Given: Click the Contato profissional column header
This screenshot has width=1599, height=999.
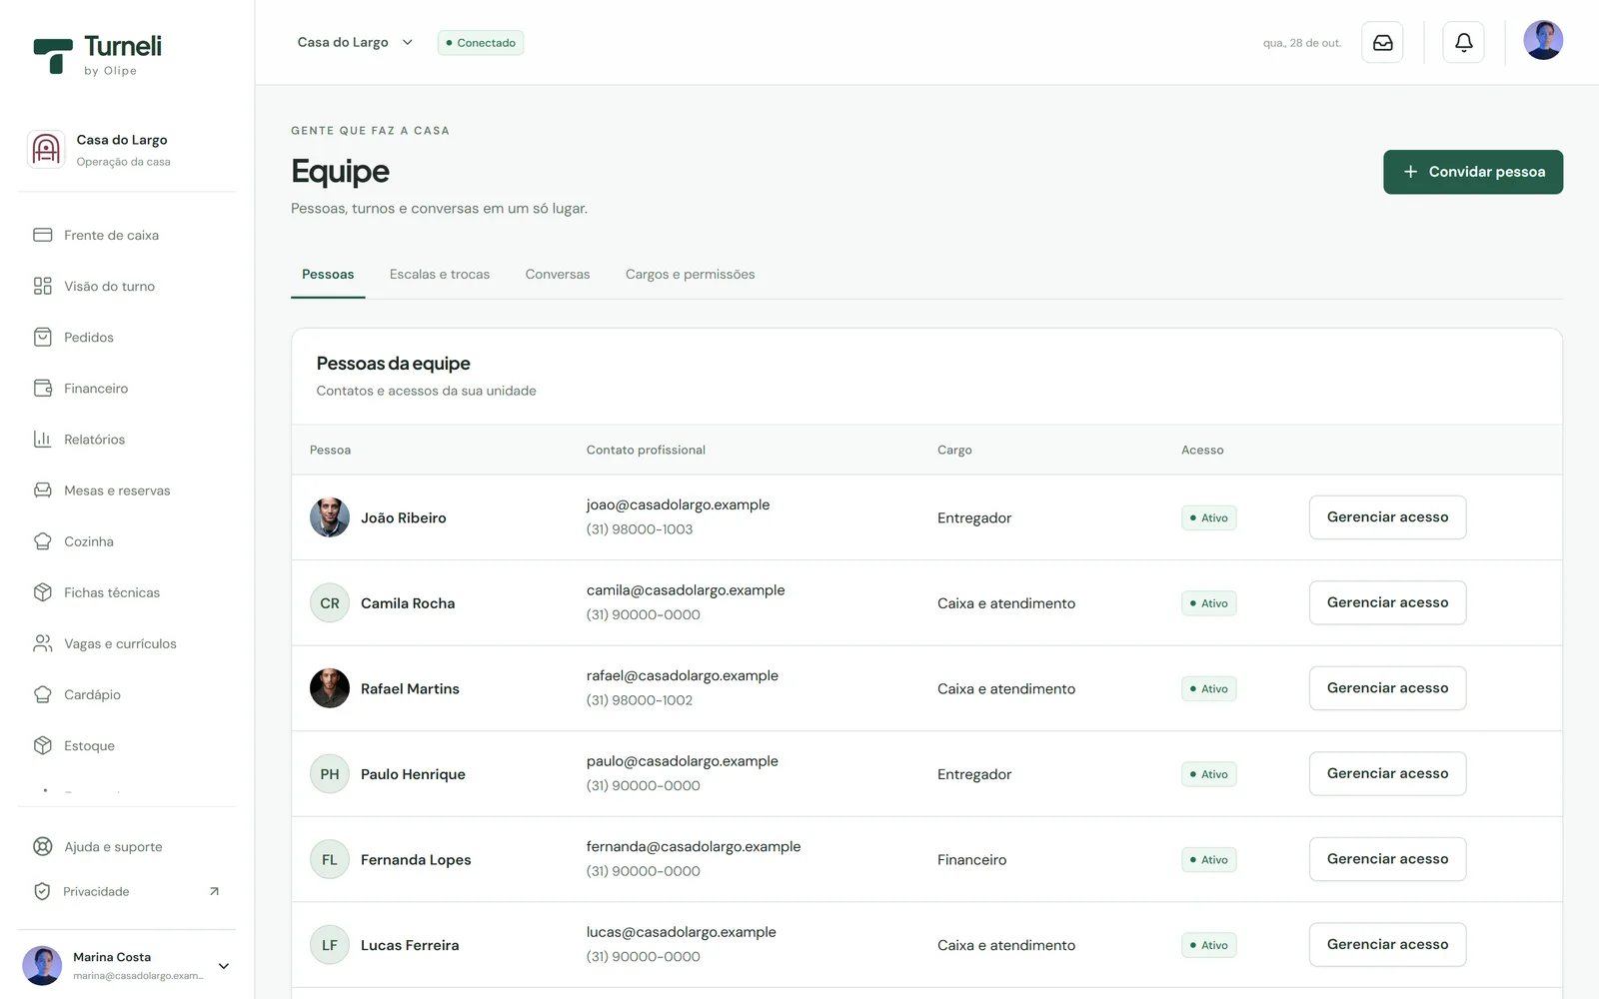Looking at the screenshot, I should tap(646, 450).
